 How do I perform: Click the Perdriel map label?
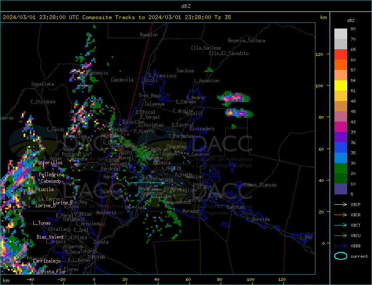tap(111, 169)
